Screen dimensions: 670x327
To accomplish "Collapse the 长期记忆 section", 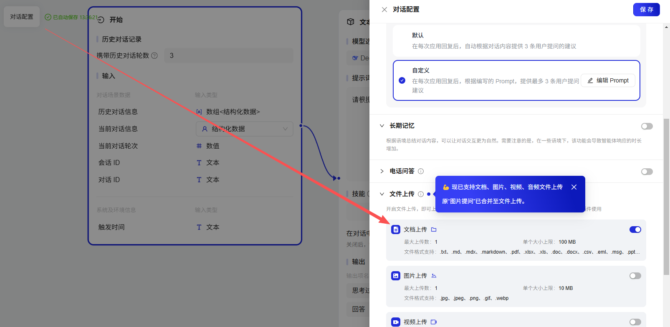I will point(382,126).
